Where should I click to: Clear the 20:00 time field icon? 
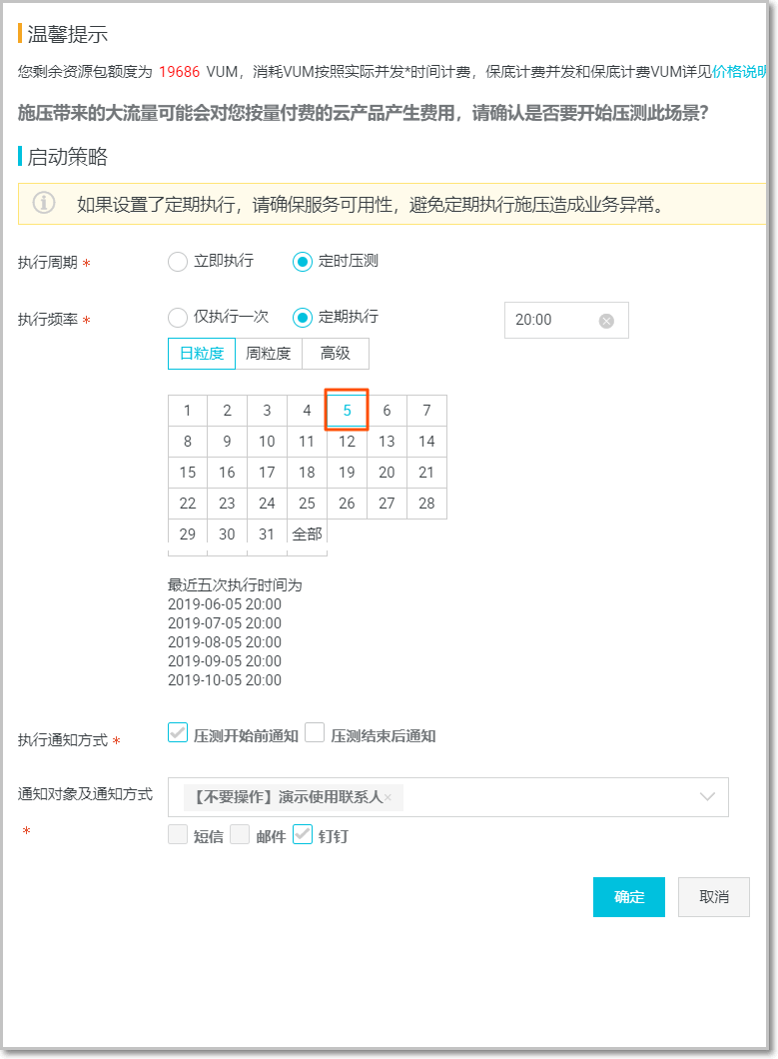(x=606, y=321)
